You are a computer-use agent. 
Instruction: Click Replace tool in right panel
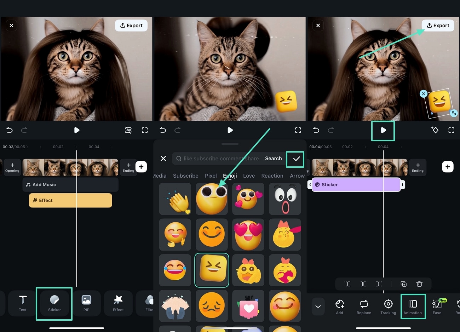click(364, 307)
